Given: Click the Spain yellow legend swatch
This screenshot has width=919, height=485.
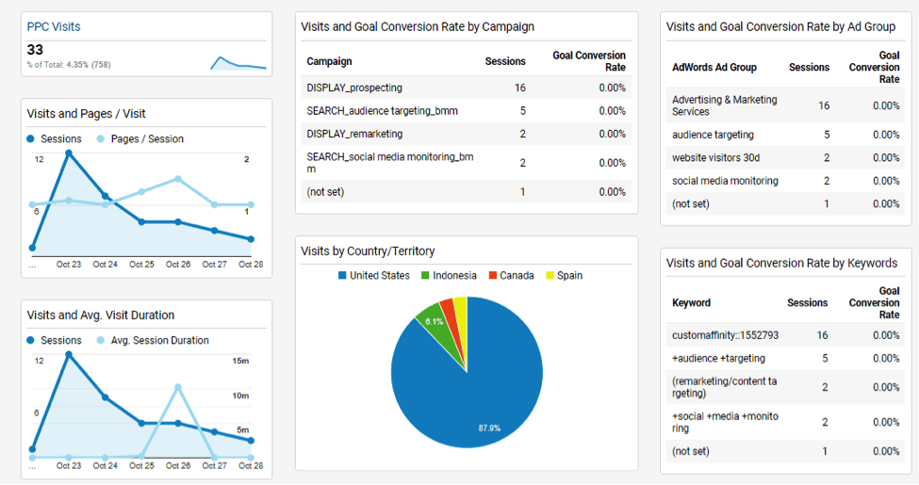Looking at the screenshot, I should click(550, 275).
